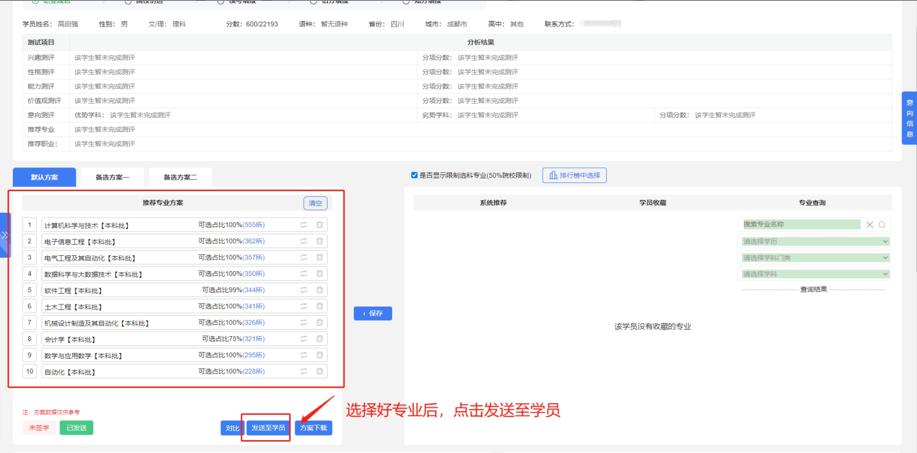This screenshot has width=917, height=453.
Task: Click 未签字 status button
Action: click(39, 428)
